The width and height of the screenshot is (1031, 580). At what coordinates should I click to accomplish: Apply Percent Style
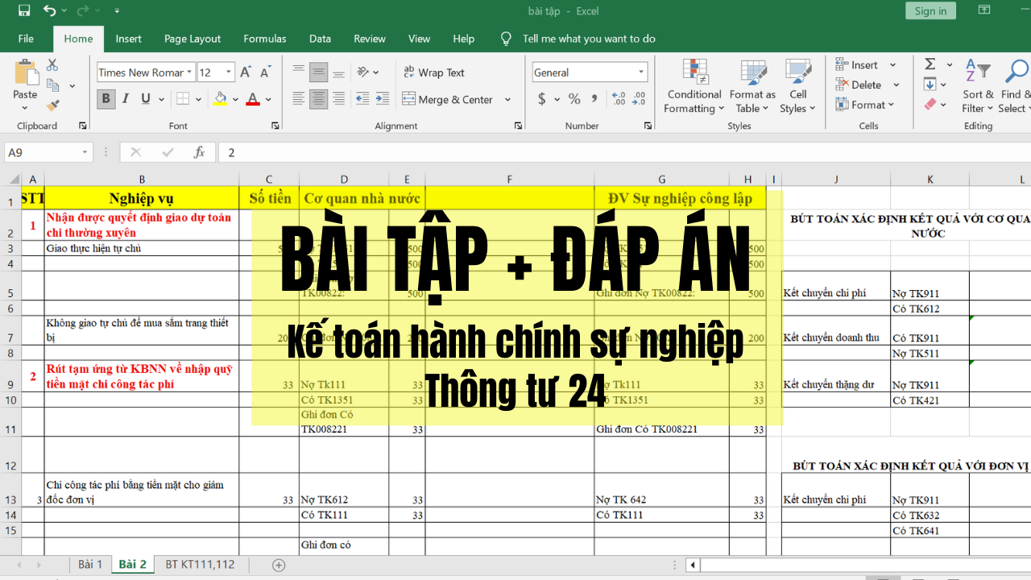click(x=574, y=99)
